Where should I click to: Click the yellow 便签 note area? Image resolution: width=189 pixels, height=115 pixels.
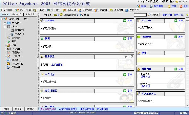160,60
